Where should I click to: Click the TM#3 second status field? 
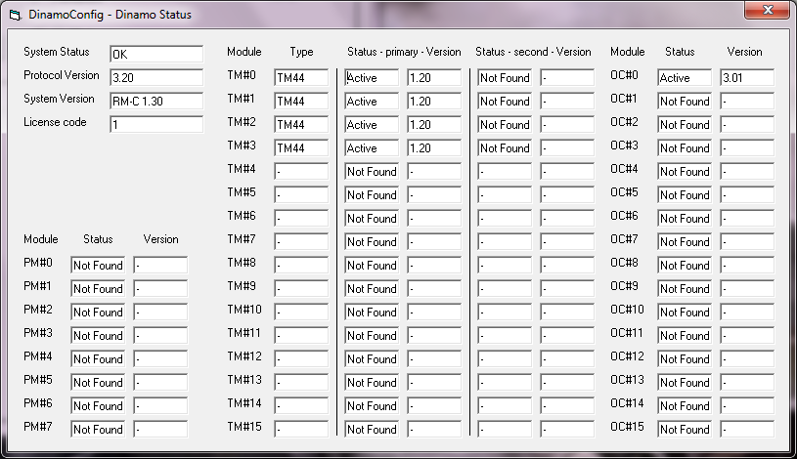pos(505,148)
